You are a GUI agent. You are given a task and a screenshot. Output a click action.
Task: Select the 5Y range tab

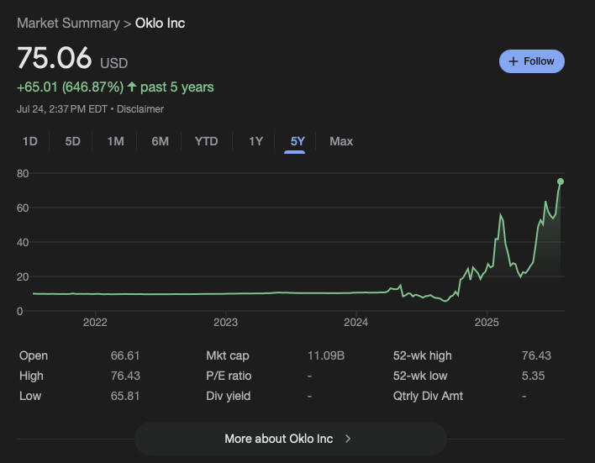click(297, 141)
